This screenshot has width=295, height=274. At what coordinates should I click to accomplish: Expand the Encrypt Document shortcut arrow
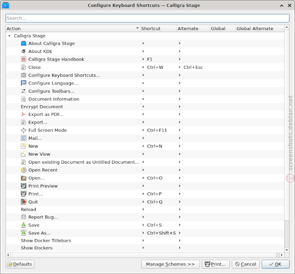pos(143,107)
